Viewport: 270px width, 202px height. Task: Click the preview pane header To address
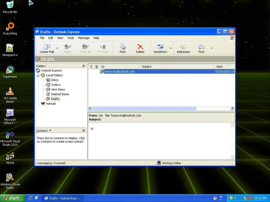pos(126,115)
